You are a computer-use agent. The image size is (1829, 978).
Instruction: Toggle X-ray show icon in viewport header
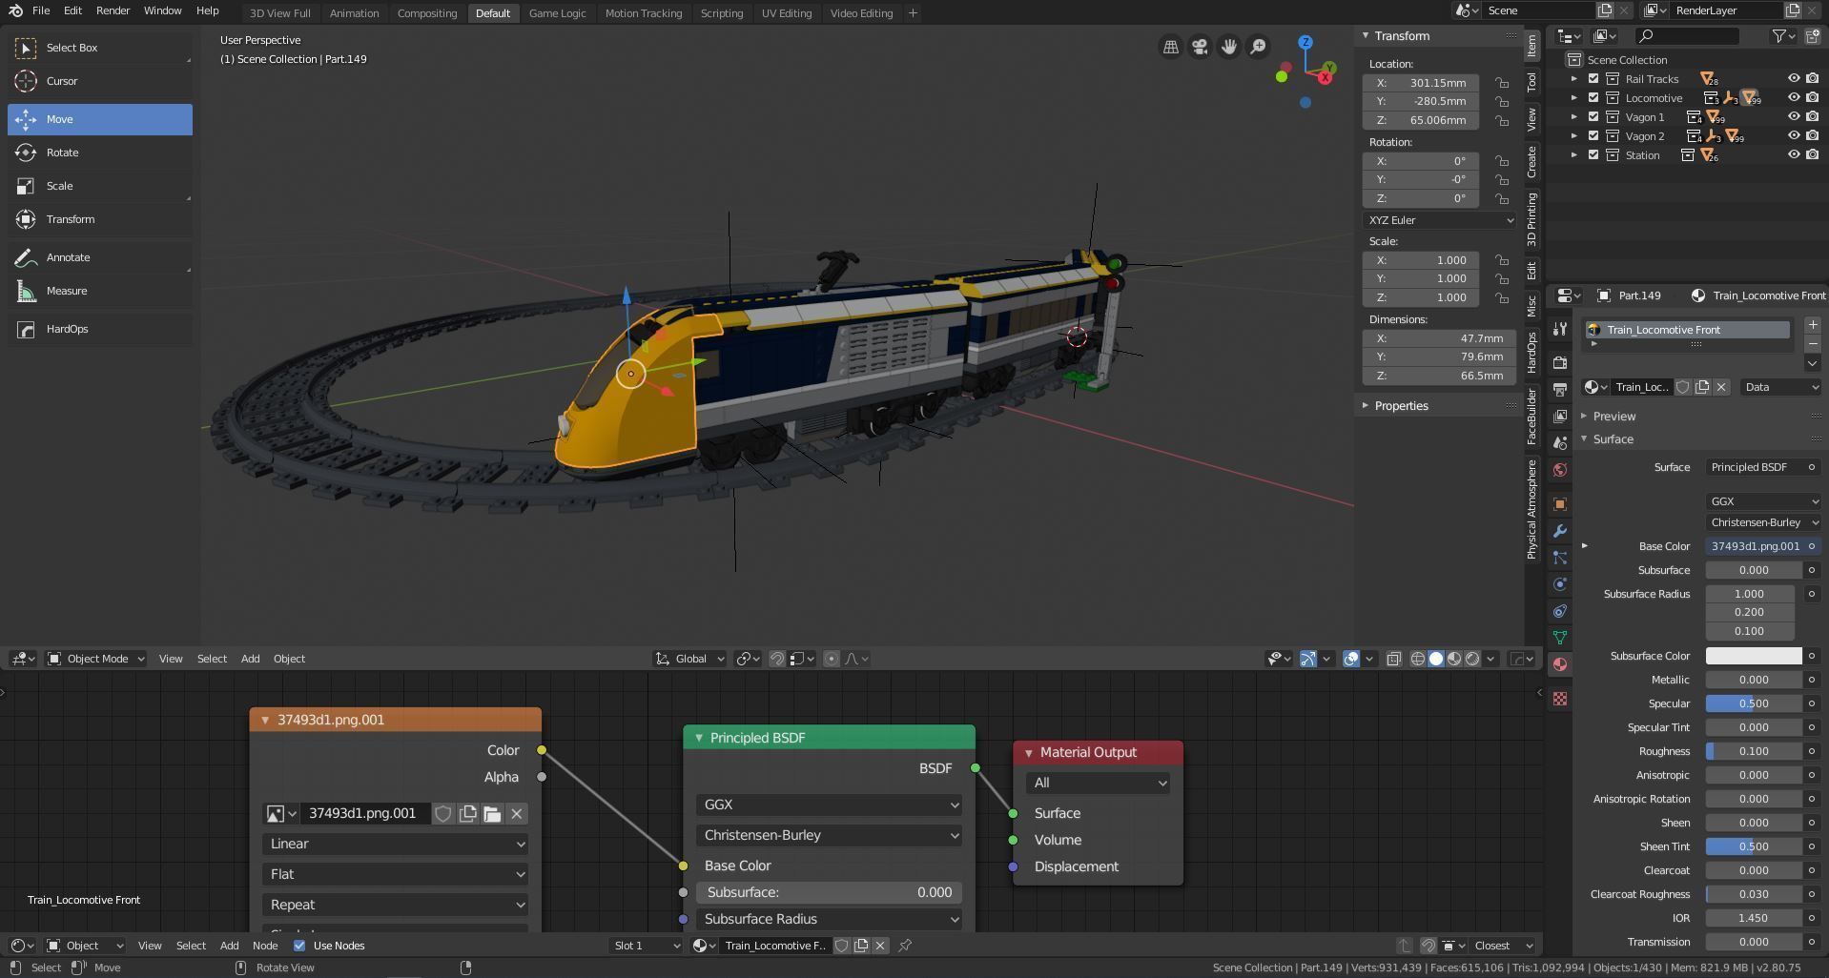pyautogui.click(x=1394, y=659)
